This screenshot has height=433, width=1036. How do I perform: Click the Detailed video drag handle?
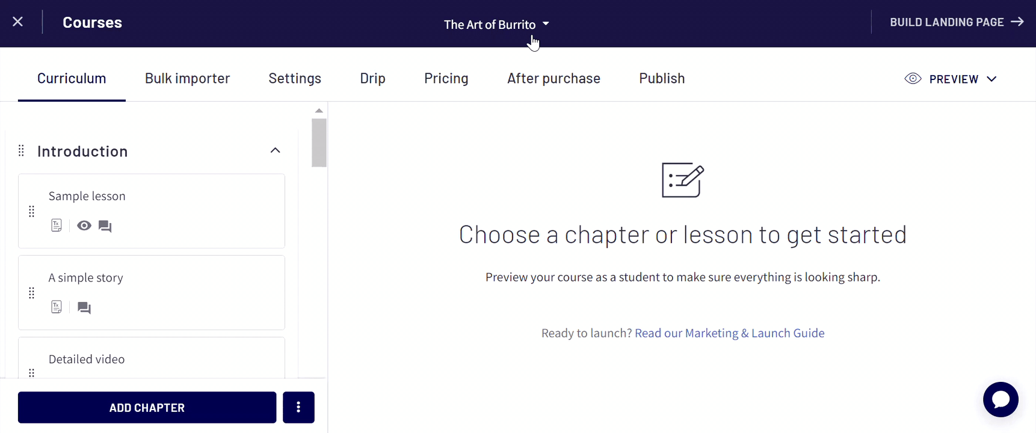(x=32, y=373)
